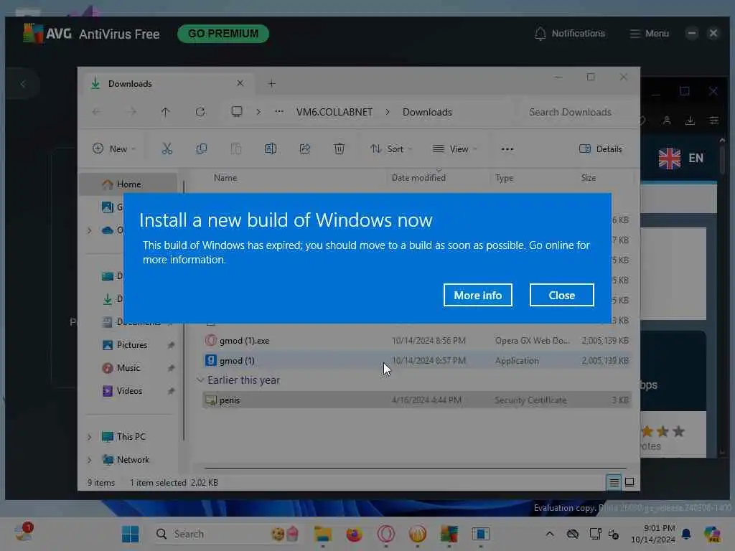The image size is (735, 551).
Task: Select Music in the navigation pane
Action: (x=128, y=368)
